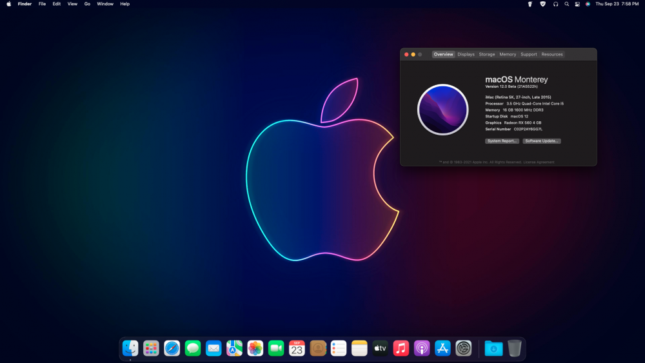Image resolution: width=645 pixels, height=363 pixels.
Task: Activate Siri from the menu bar
Action: (588, 4)
